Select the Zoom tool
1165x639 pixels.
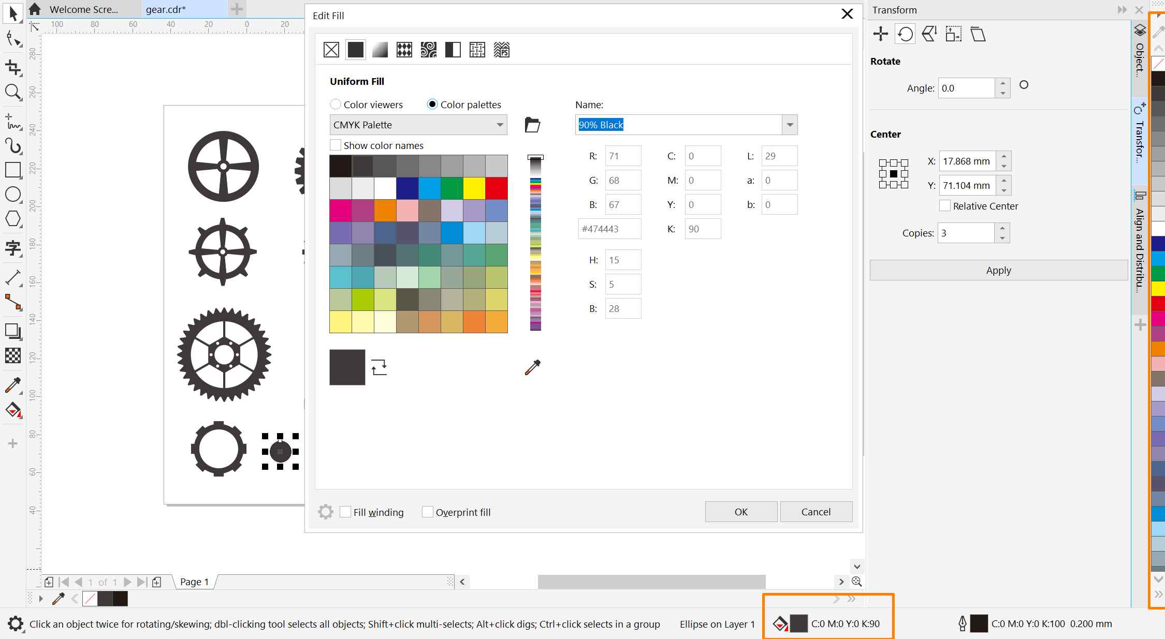(x=12, y=93)
